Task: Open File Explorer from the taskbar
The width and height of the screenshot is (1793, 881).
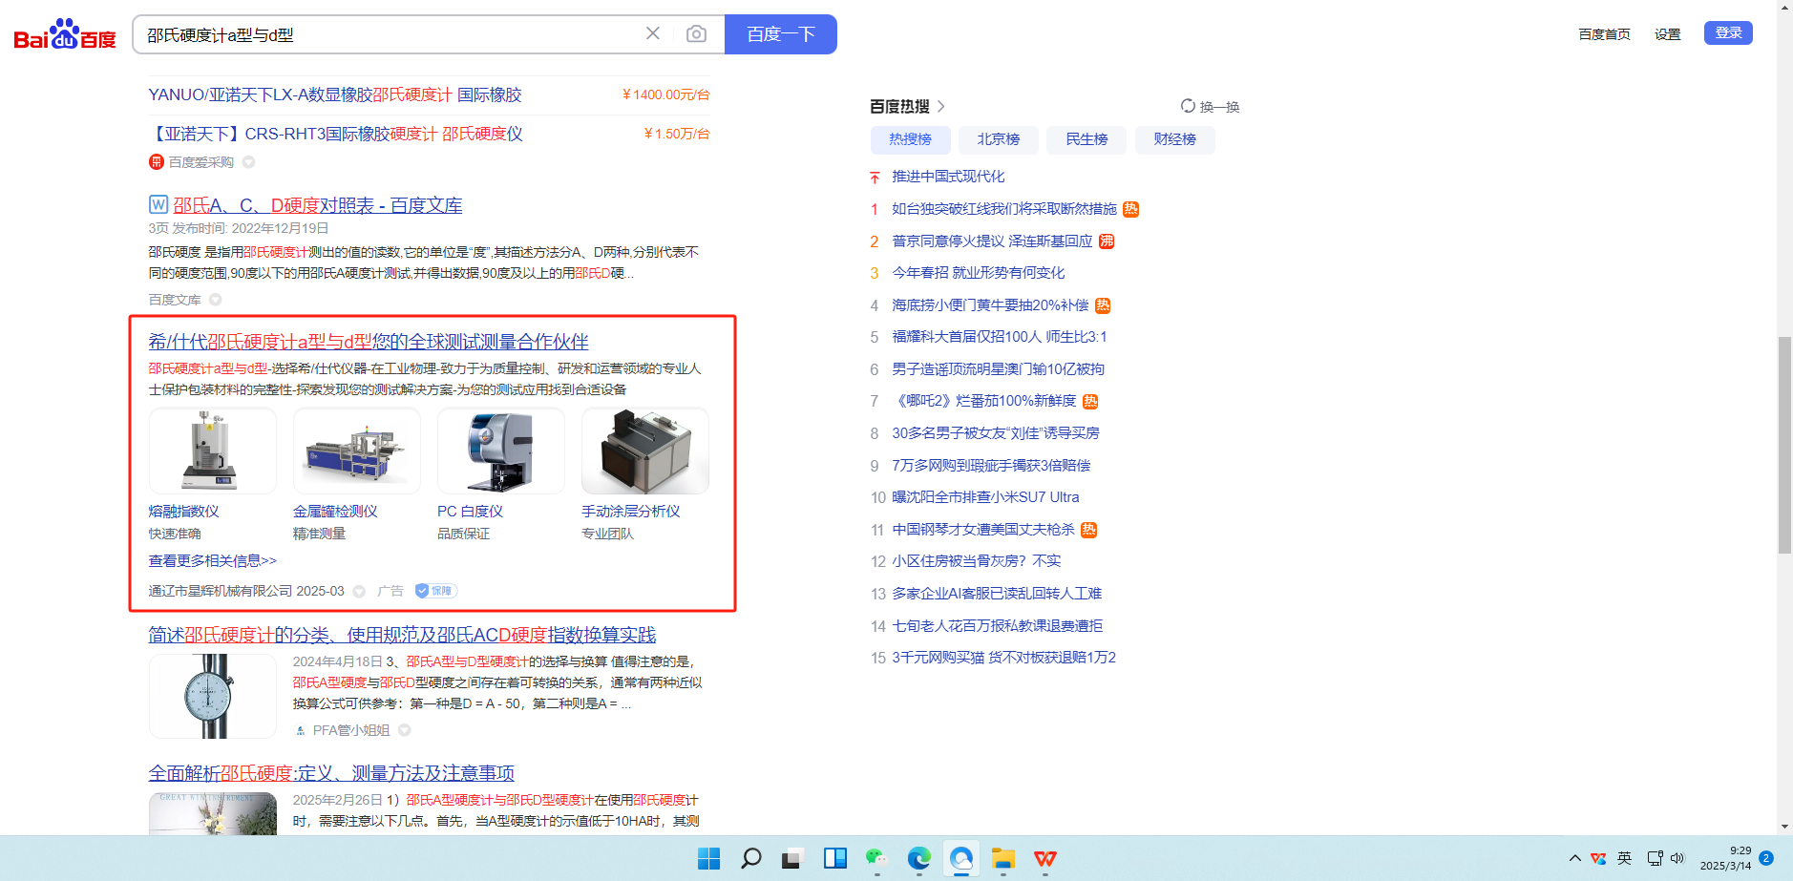Action: [1002, 858]
